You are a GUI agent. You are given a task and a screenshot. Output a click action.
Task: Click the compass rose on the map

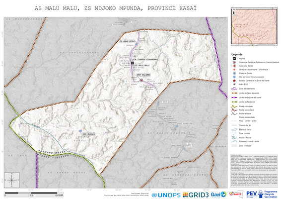coord(12,180)
